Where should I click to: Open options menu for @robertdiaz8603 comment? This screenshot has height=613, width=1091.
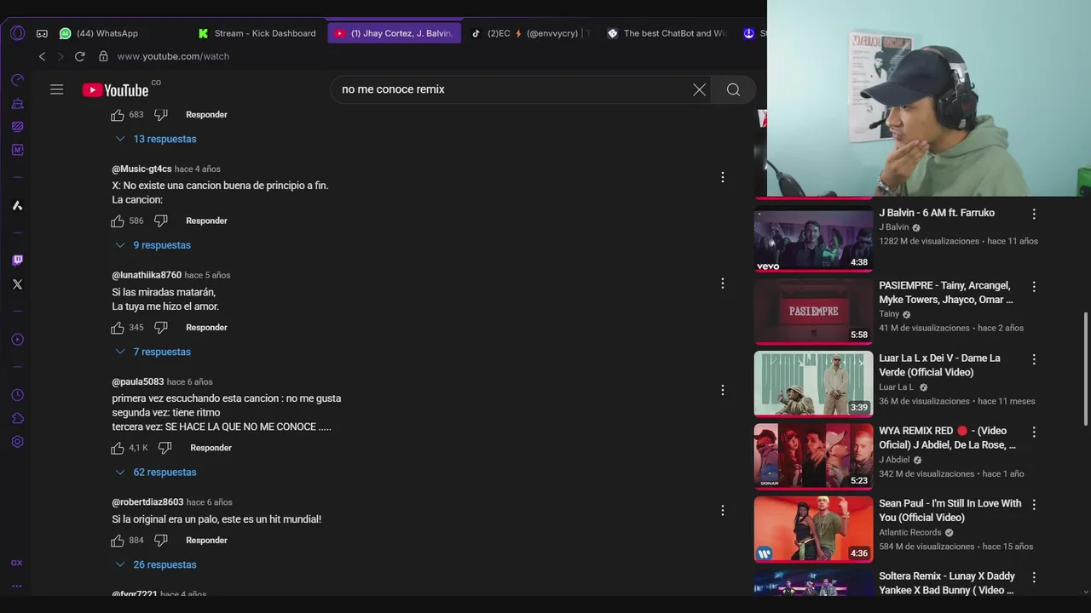click(x=722, y=510)
